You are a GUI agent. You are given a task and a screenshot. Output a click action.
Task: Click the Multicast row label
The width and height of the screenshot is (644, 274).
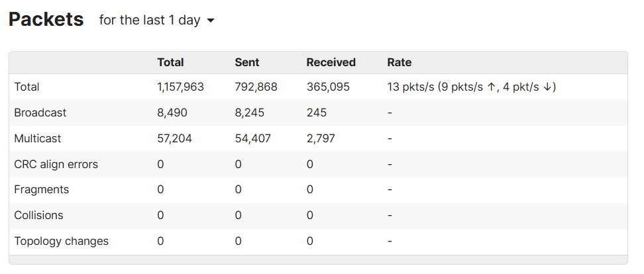click(37, 138)
